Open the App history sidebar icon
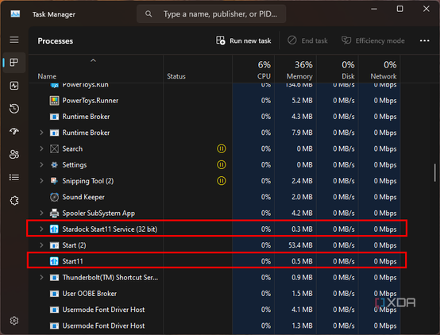The height and width of the screenshot is (335, 440). tap(14, 109)
